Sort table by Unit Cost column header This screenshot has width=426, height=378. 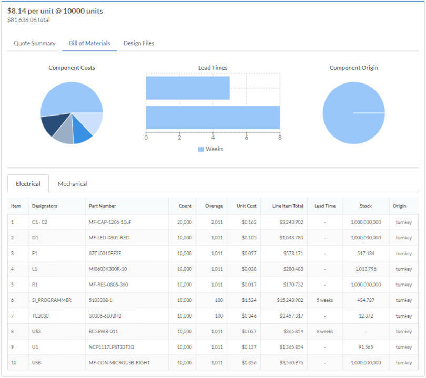tap(246, 206)
